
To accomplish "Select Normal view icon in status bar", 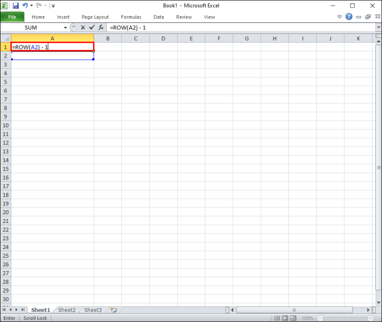I will click(x=277, y=318).
